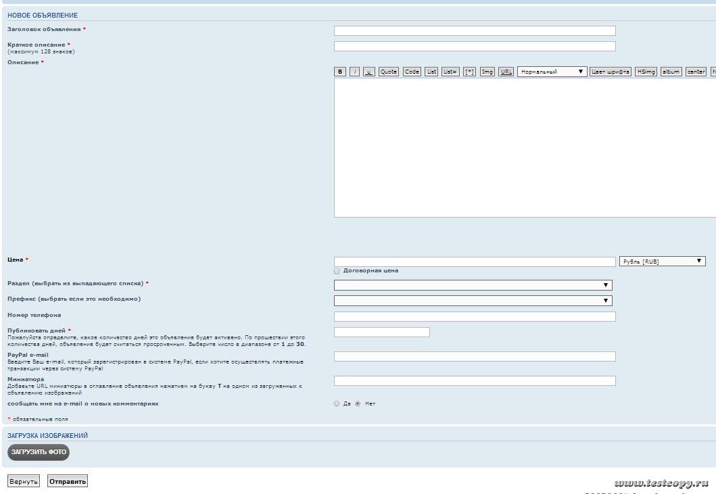Select Нет for e-mail comment notifications
Viewport: 716px width, 494px height.
pos(358,403)
